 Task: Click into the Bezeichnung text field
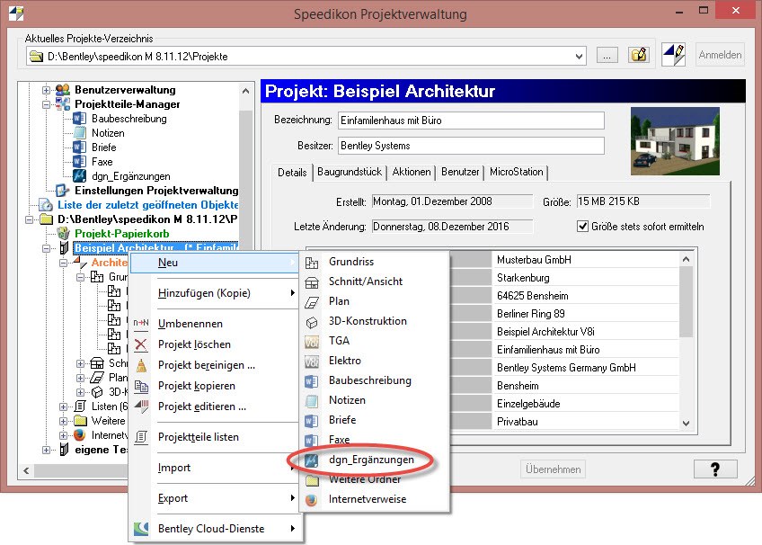click(471, 121)
